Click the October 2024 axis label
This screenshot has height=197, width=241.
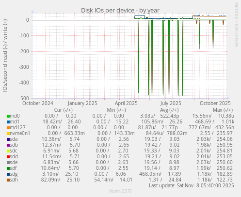pos(38,103)
